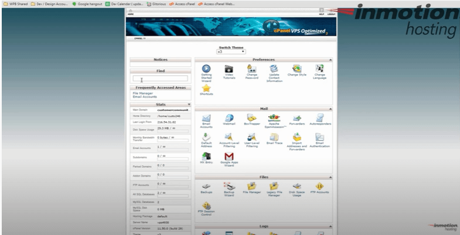Click the Change Password icon
The image size is (460, 235).
coord(252,69)
